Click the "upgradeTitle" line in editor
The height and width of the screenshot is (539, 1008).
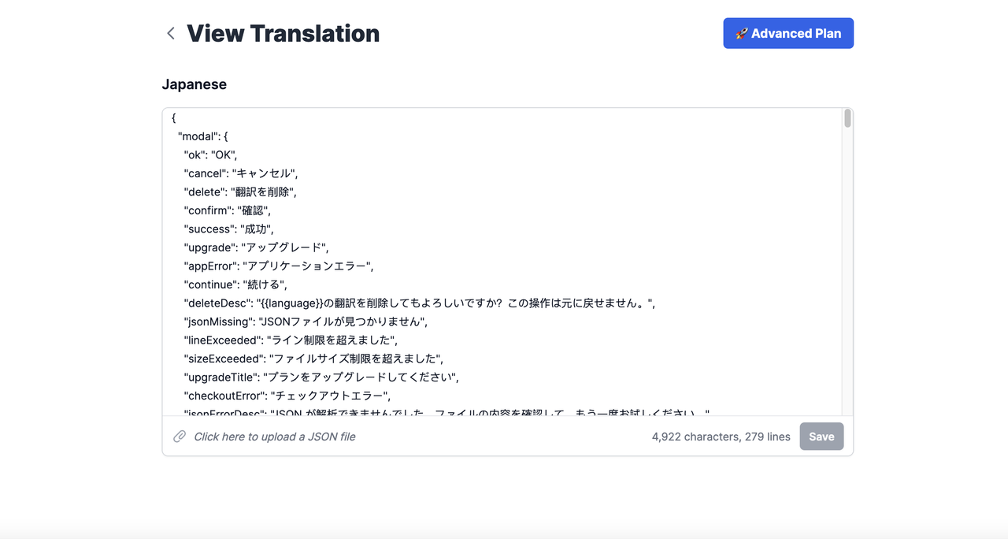(x=321, y=377)
